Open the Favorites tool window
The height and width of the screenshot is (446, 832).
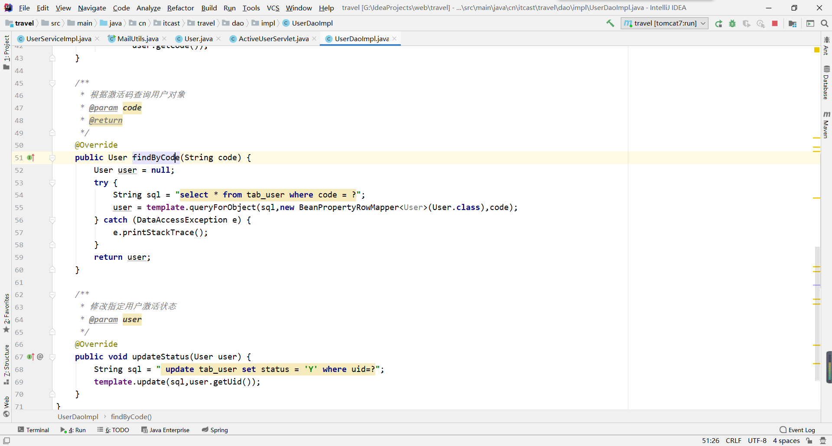(6, 313)
